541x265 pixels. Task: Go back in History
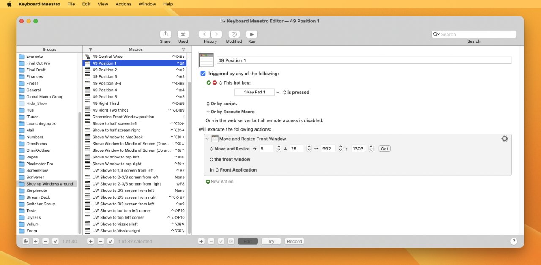[205, 34]
